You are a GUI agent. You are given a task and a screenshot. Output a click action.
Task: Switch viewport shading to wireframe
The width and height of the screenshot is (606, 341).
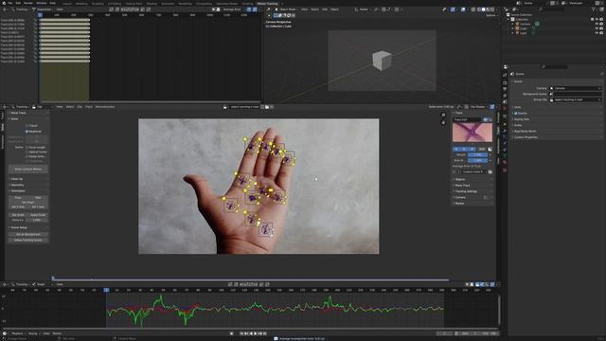coord(478,9)
